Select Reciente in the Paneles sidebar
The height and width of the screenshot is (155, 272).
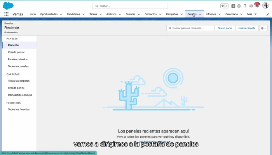click(19, 45)
